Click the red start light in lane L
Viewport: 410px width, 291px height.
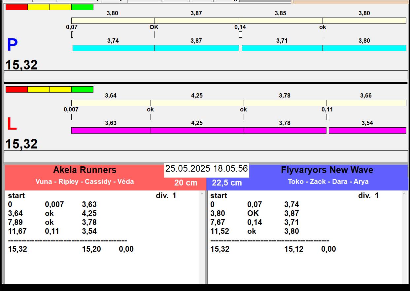point(17,90)
